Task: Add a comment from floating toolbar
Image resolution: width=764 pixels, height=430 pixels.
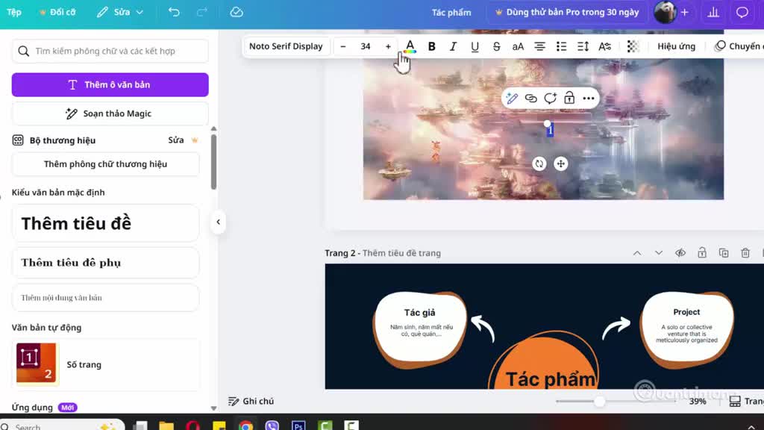Action: 550,99
